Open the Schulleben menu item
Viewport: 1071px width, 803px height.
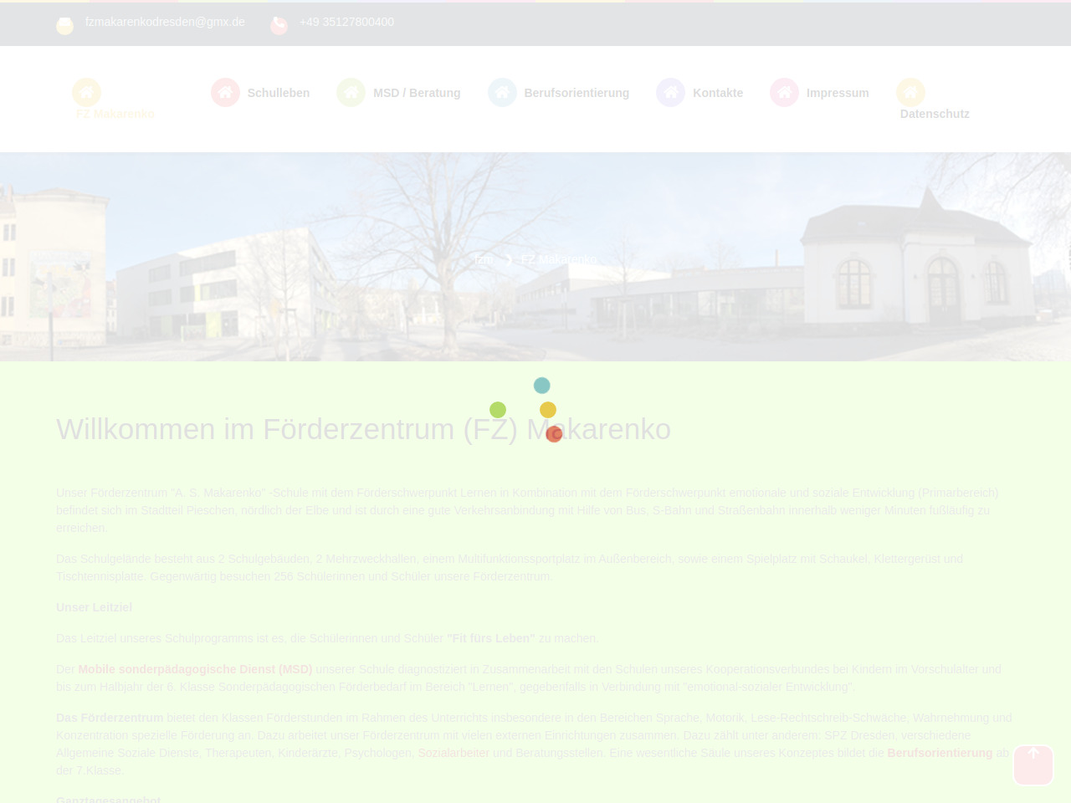(278, 93)
